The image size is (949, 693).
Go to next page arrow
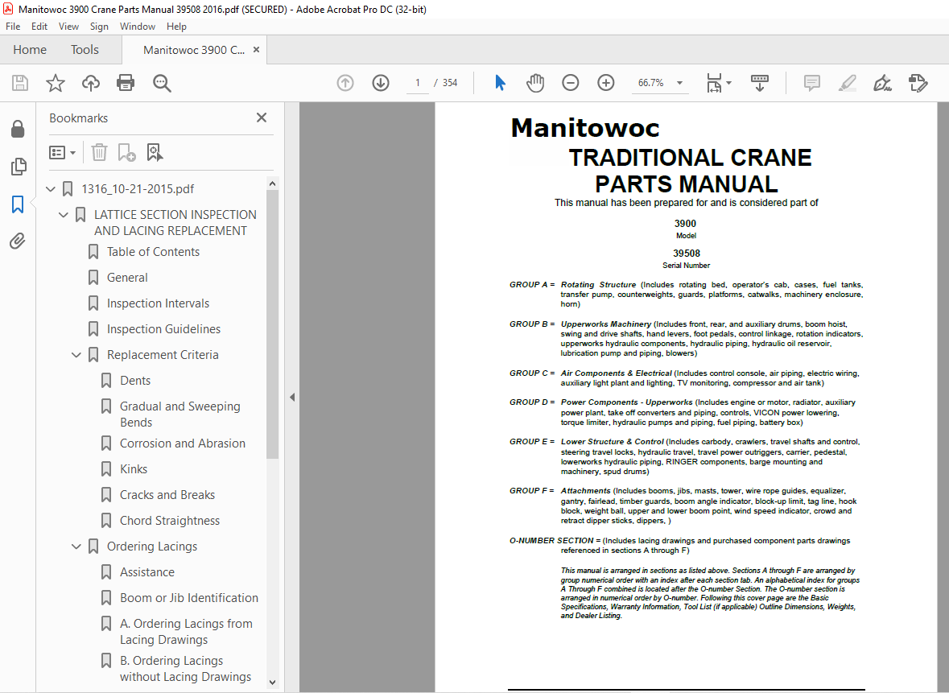point(381,82)
